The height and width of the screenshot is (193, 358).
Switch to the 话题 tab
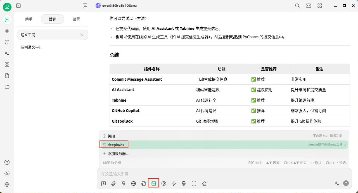click(x=53, y=19)
